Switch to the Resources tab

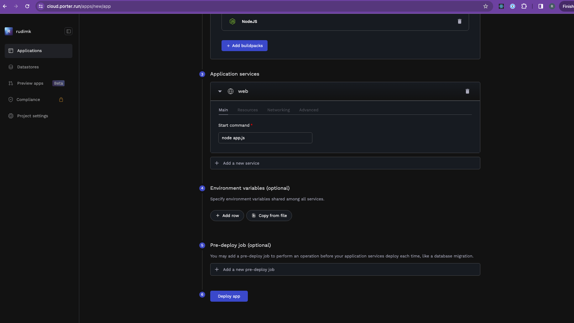tap(248, 110)
